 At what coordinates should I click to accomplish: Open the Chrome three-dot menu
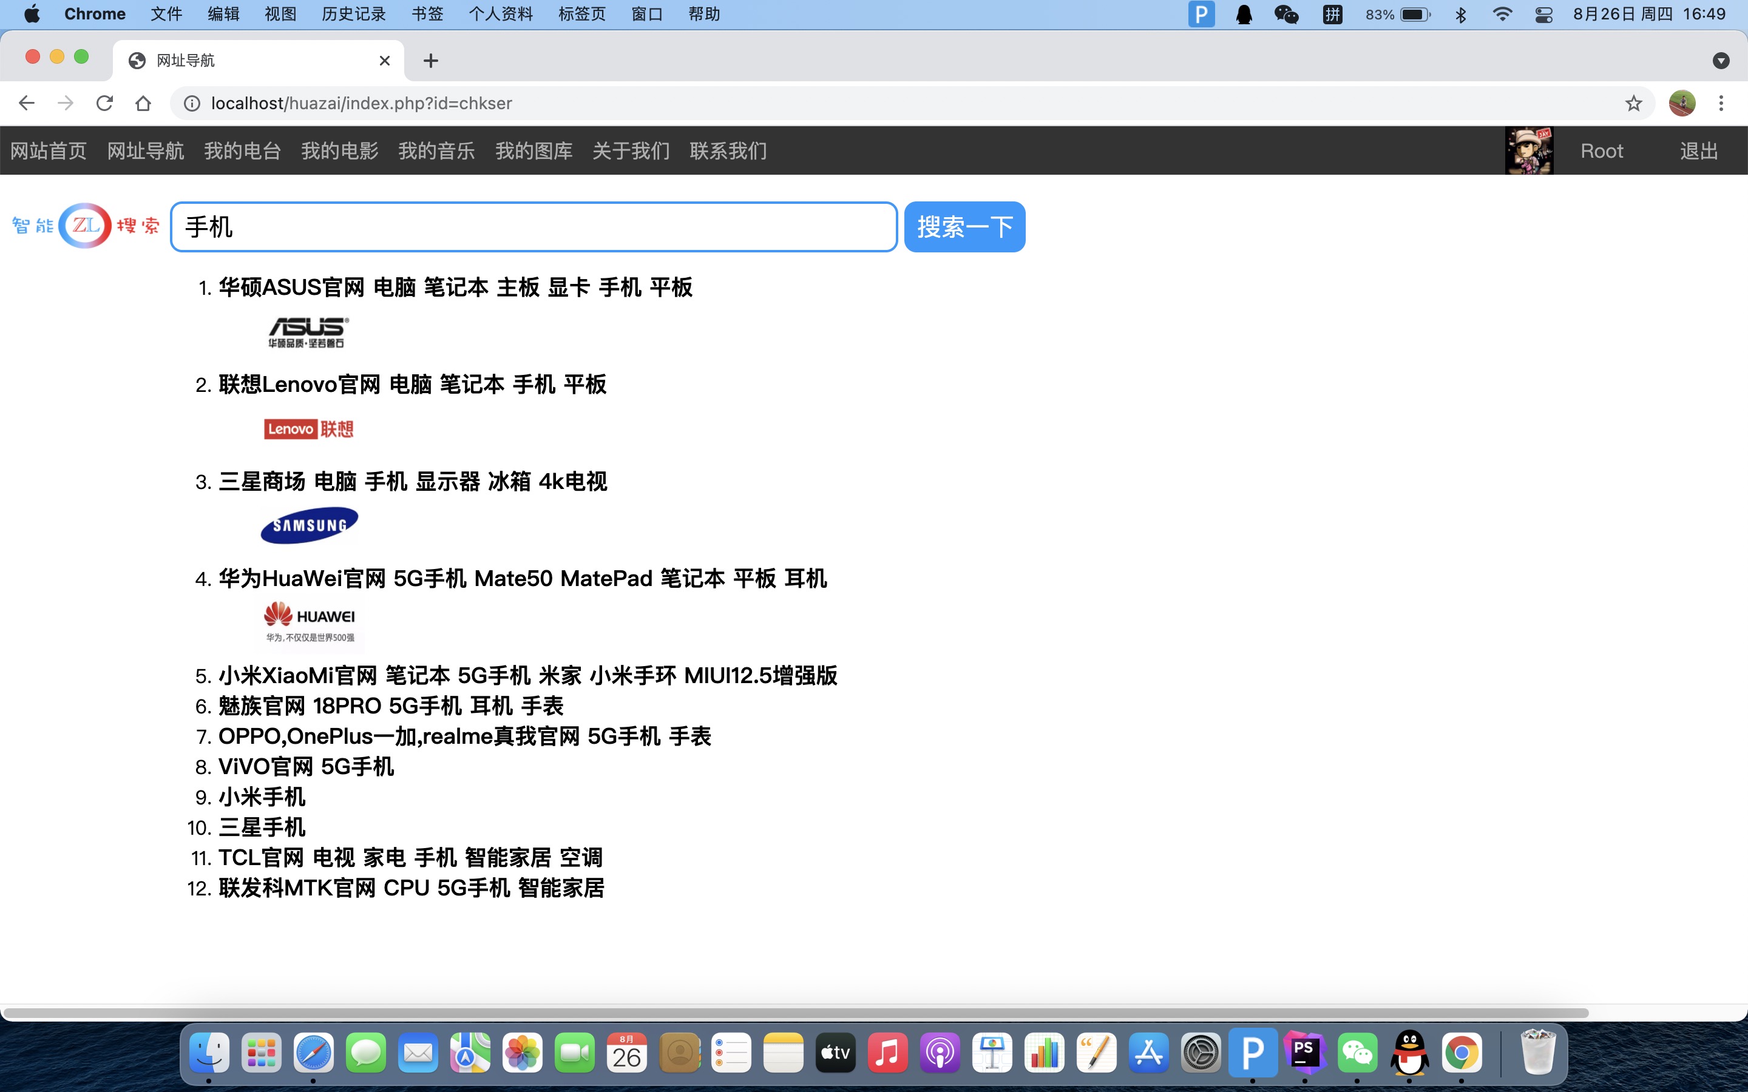coord(1721,103)
